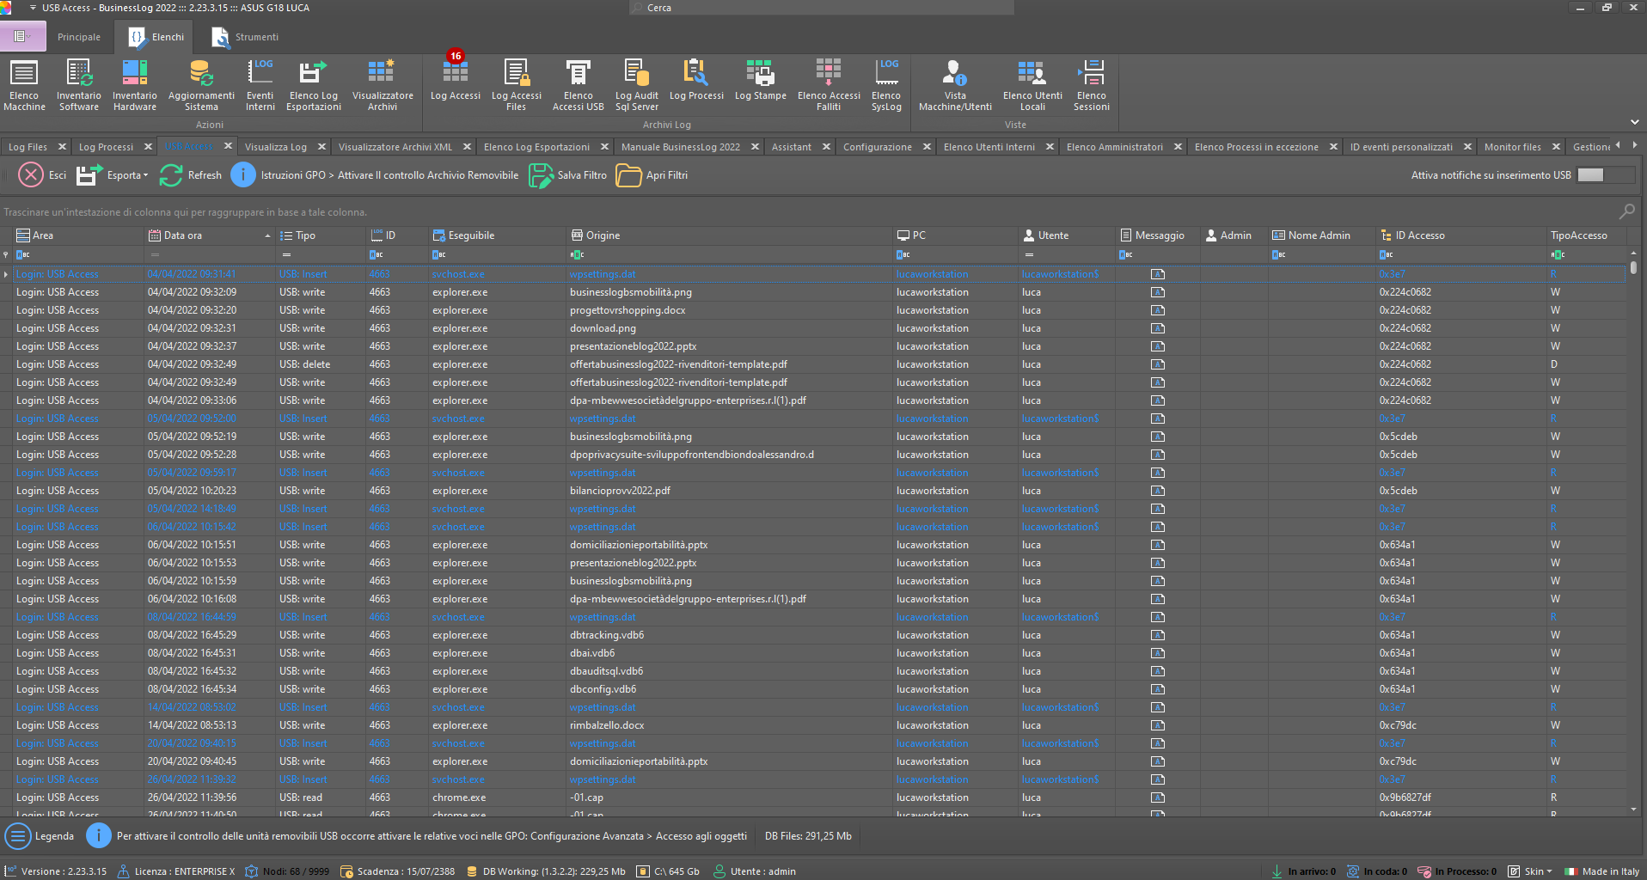Click the Elenco Accessi USB icon

578,84
